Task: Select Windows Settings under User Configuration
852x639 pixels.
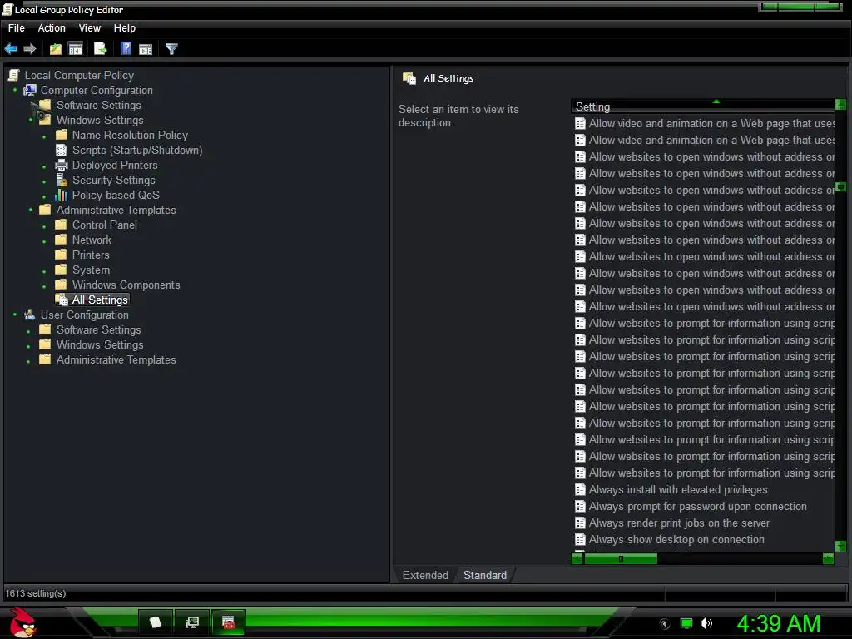Action: tap(100, 345)
